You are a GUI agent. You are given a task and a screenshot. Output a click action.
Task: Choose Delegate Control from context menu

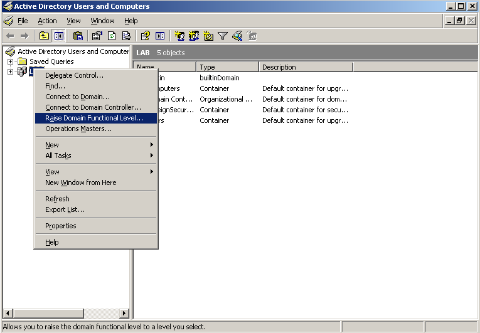tap(96, 75)
